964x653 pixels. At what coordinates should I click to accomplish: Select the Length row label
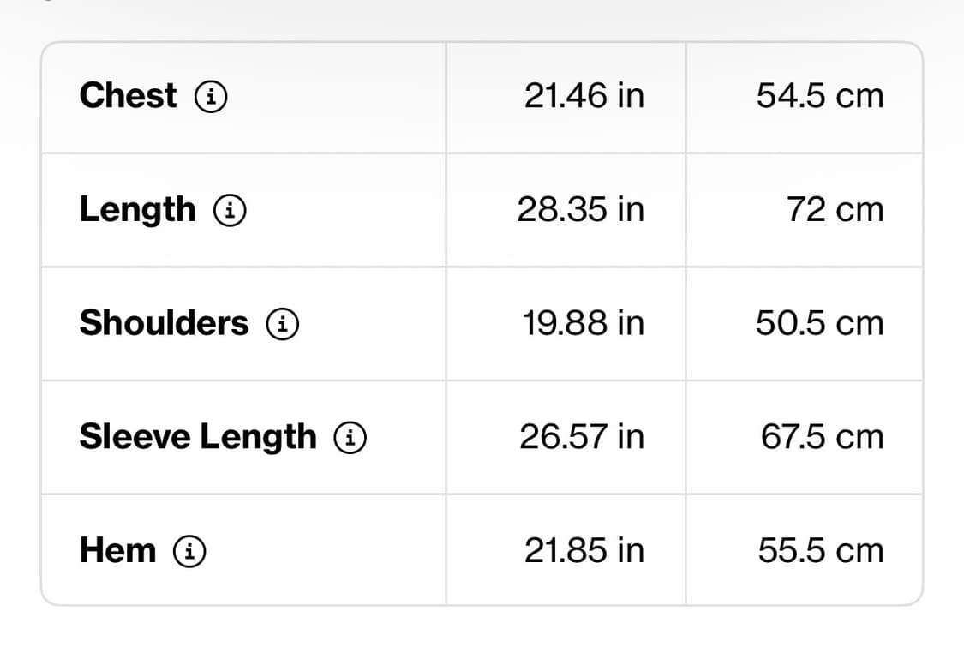[138, 210]
